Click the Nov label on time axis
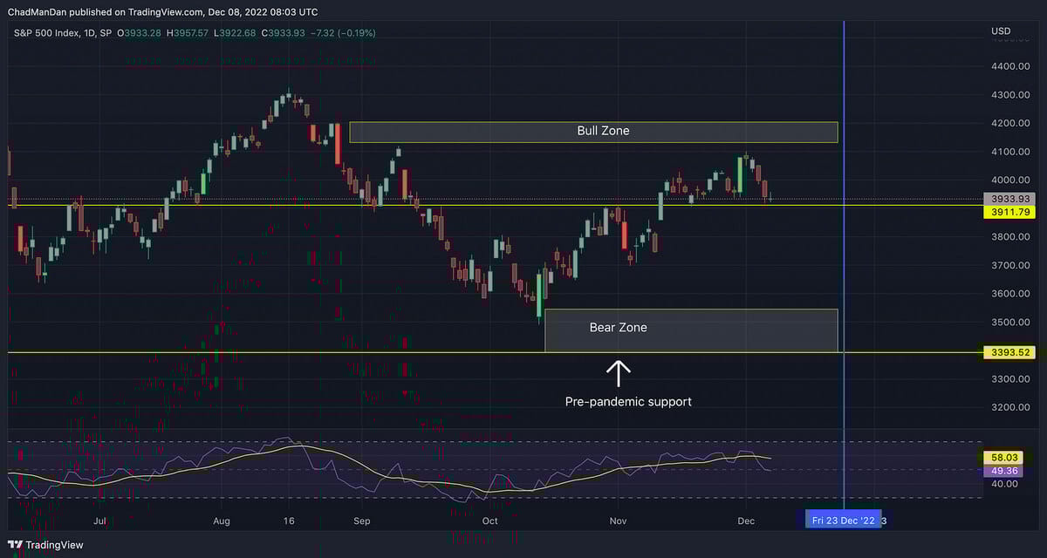Screen dimensions: 1047x558 click(x=619, y=521)
